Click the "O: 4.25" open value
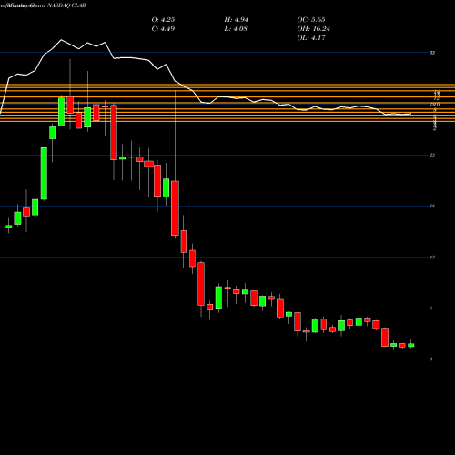The image size is (455, 455). [x=163, y=20]
